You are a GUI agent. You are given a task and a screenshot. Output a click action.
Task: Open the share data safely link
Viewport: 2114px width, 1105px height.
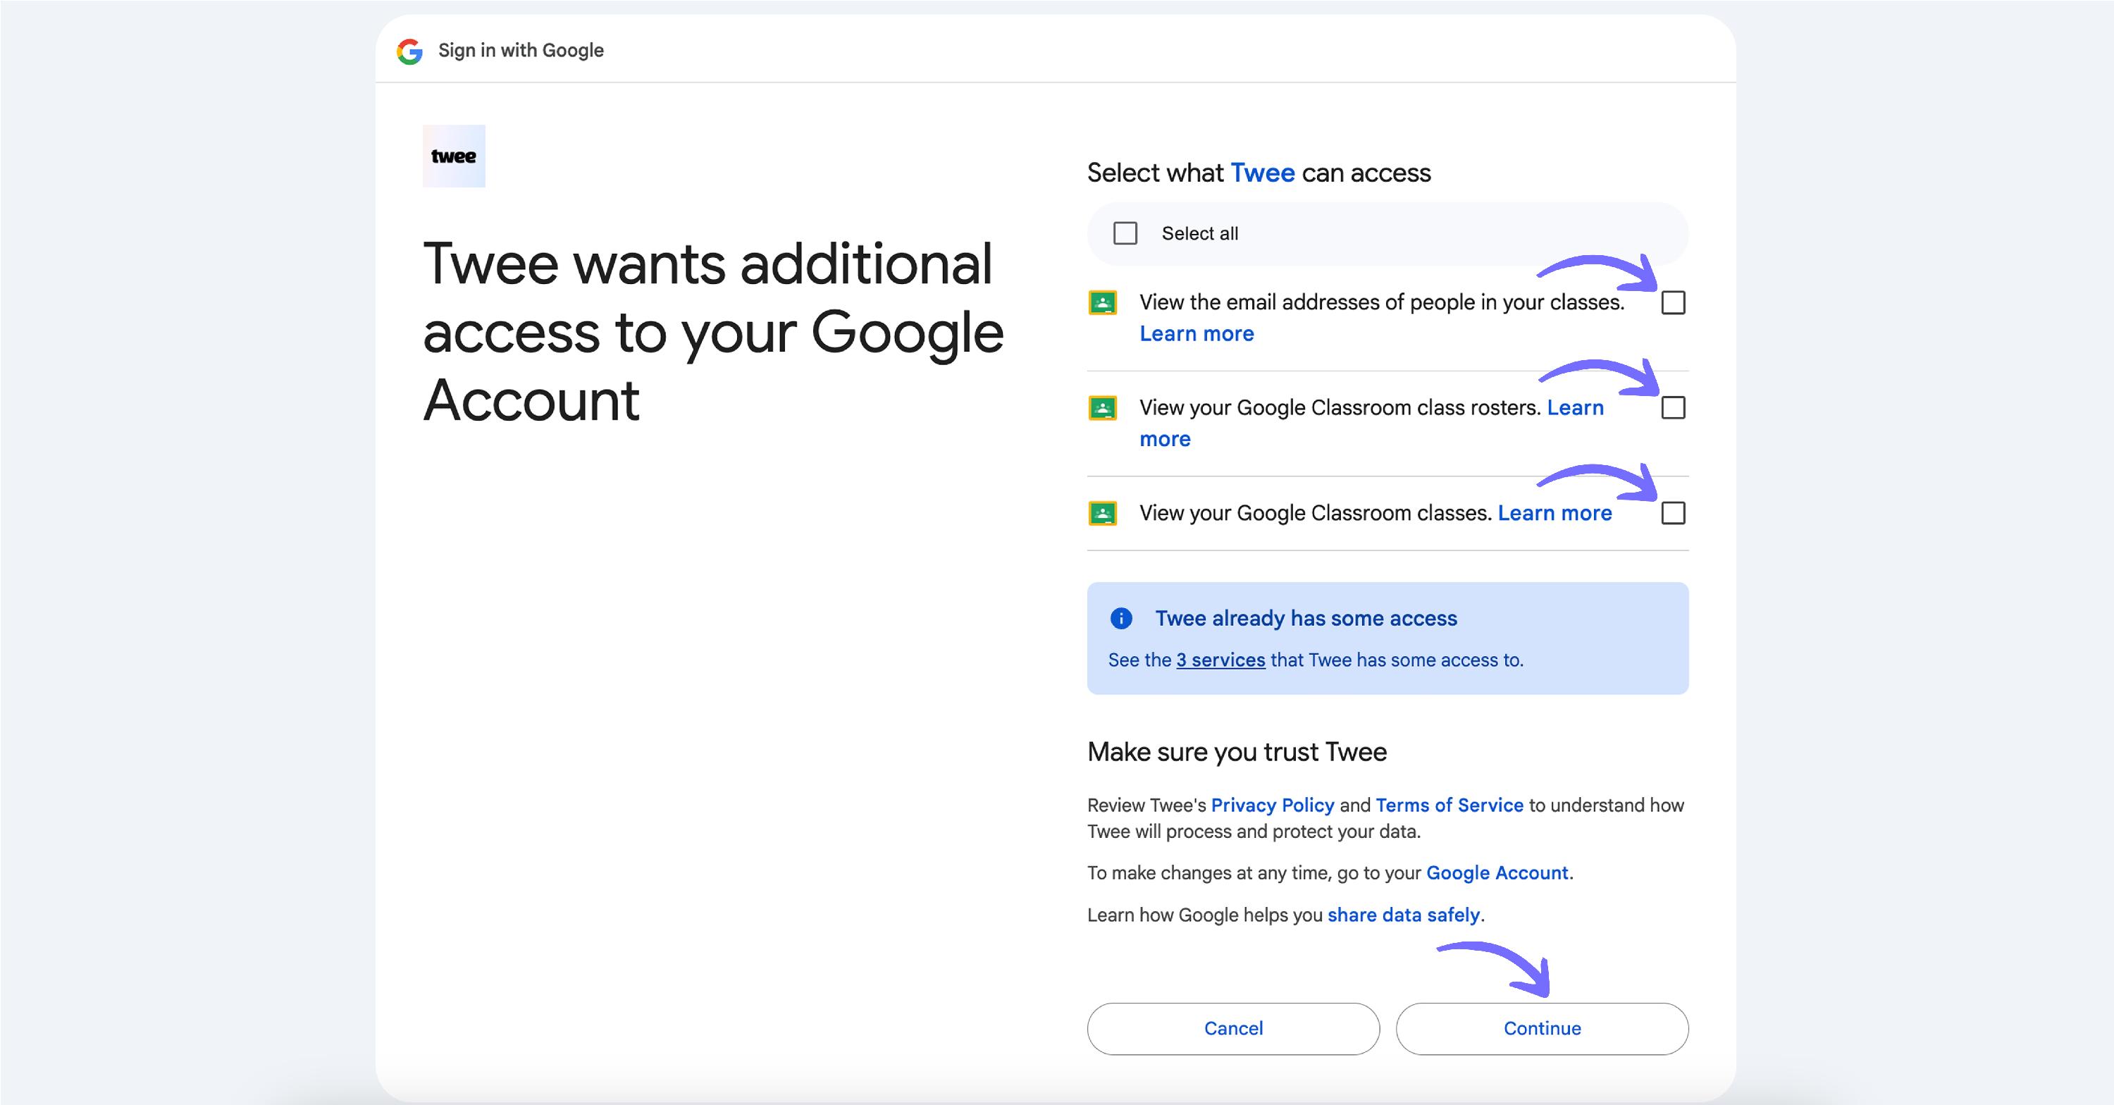1403,915
